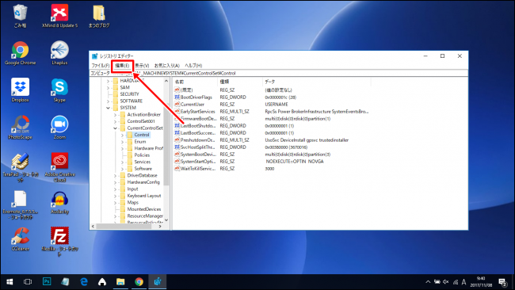Viewport: 515px width, 290px height.
Task: Launch Audacity from the desktop
Action: (59, 202)
